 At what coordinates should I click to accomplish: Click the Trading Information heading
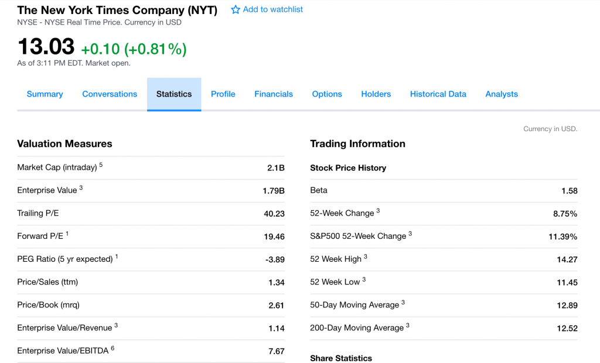coord(358,144)
